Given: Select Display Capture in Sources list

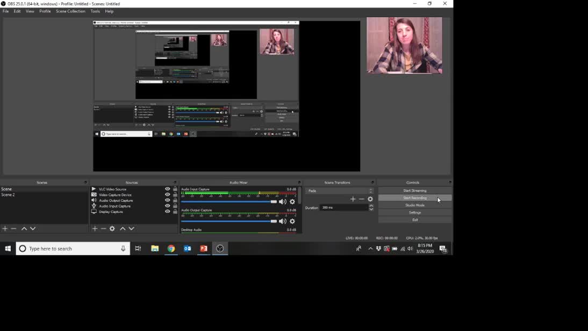Looking at the screenshot, I should pyautogui.click(x=111, y=211).
